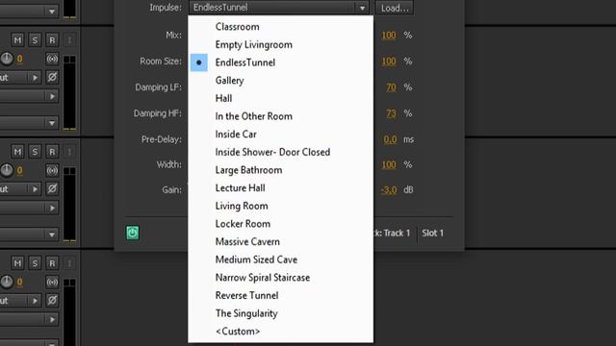Click the Gain value -3.0 dB
This screenshot has width=616, height=346.
(389, 190)
